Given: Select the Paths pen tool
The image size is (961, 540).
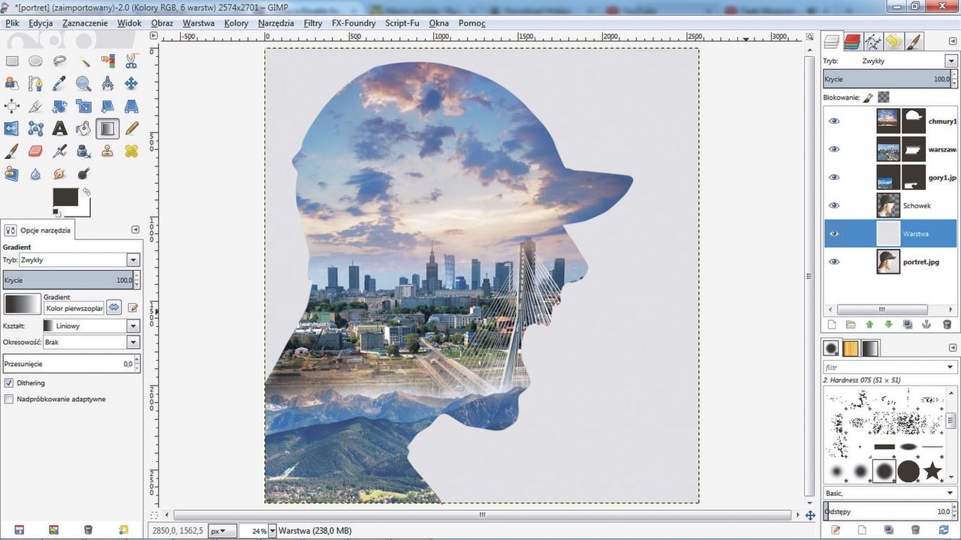Looking at the screenshot, I should (35, 84).
